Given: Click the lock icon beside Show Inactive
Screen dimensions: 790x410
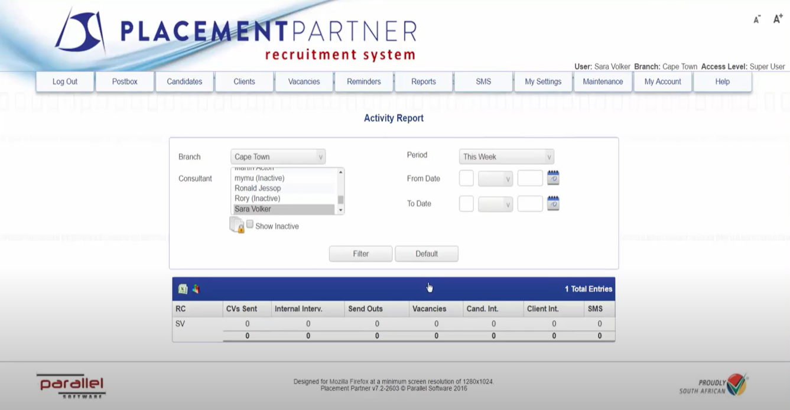Looking at the screenshot, I should pyautogui.click(x=236, y=224).
